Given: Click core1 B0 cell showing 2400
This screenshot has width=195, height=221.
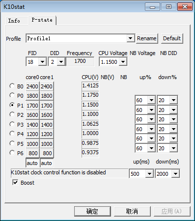Looking at the screenshot, I should point(47,86).
